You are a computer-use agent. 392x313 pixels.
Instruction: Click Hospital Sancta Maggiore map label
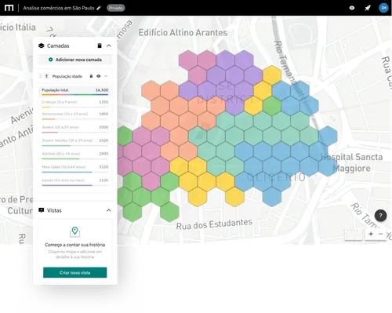pyautogui.click(x=351, y=162)
